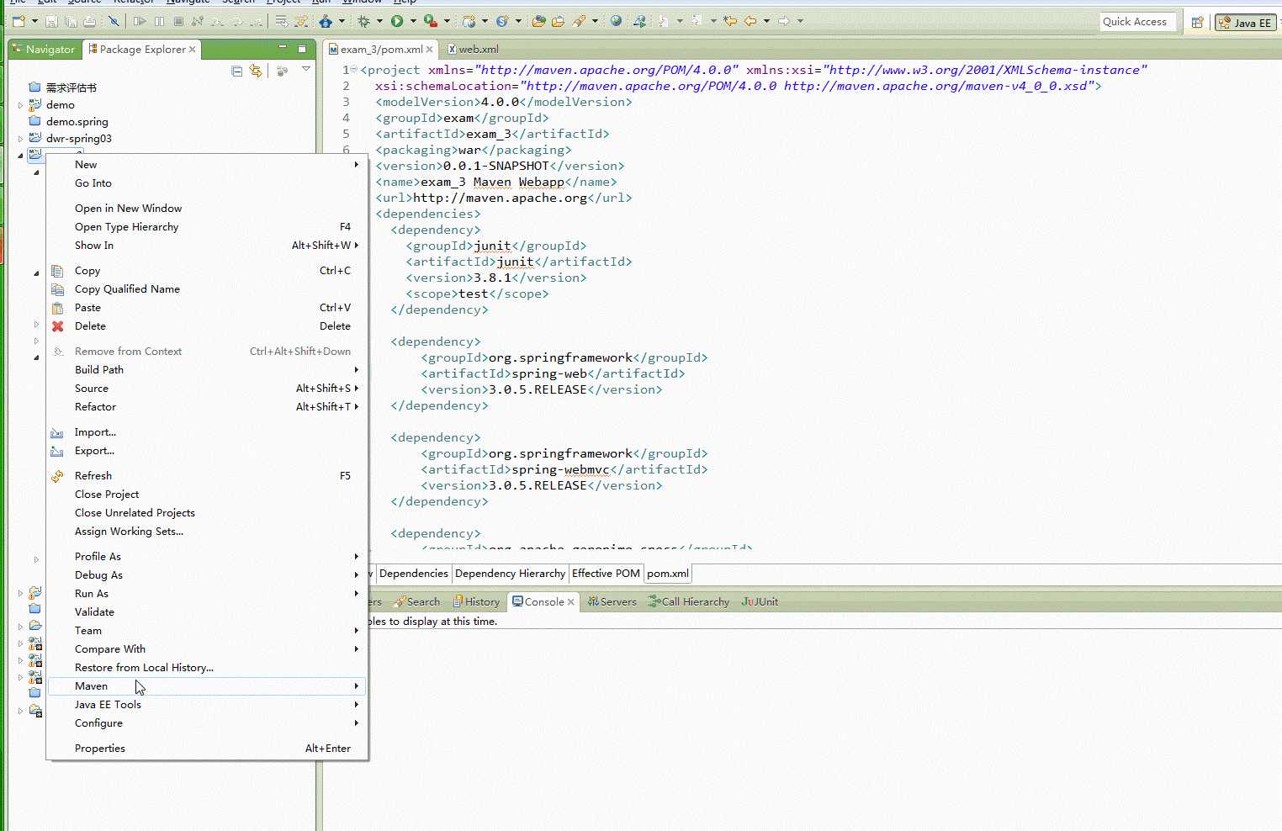Click the Paste icon in context menu
Viewport: 1282px width, 831px height.
(x=58, y=308)
